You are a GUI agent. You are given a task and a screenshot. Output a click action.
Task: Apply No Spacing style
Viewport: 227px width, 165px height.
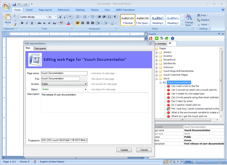[143, 20]
